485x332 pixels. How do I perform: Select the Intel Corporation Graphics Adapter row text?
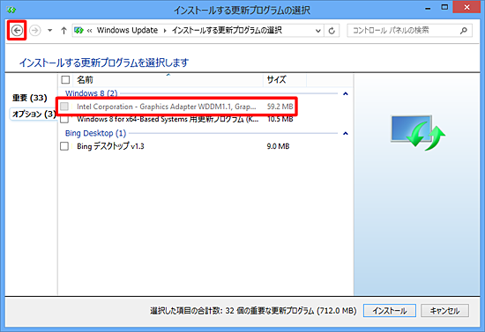(167, 107)
